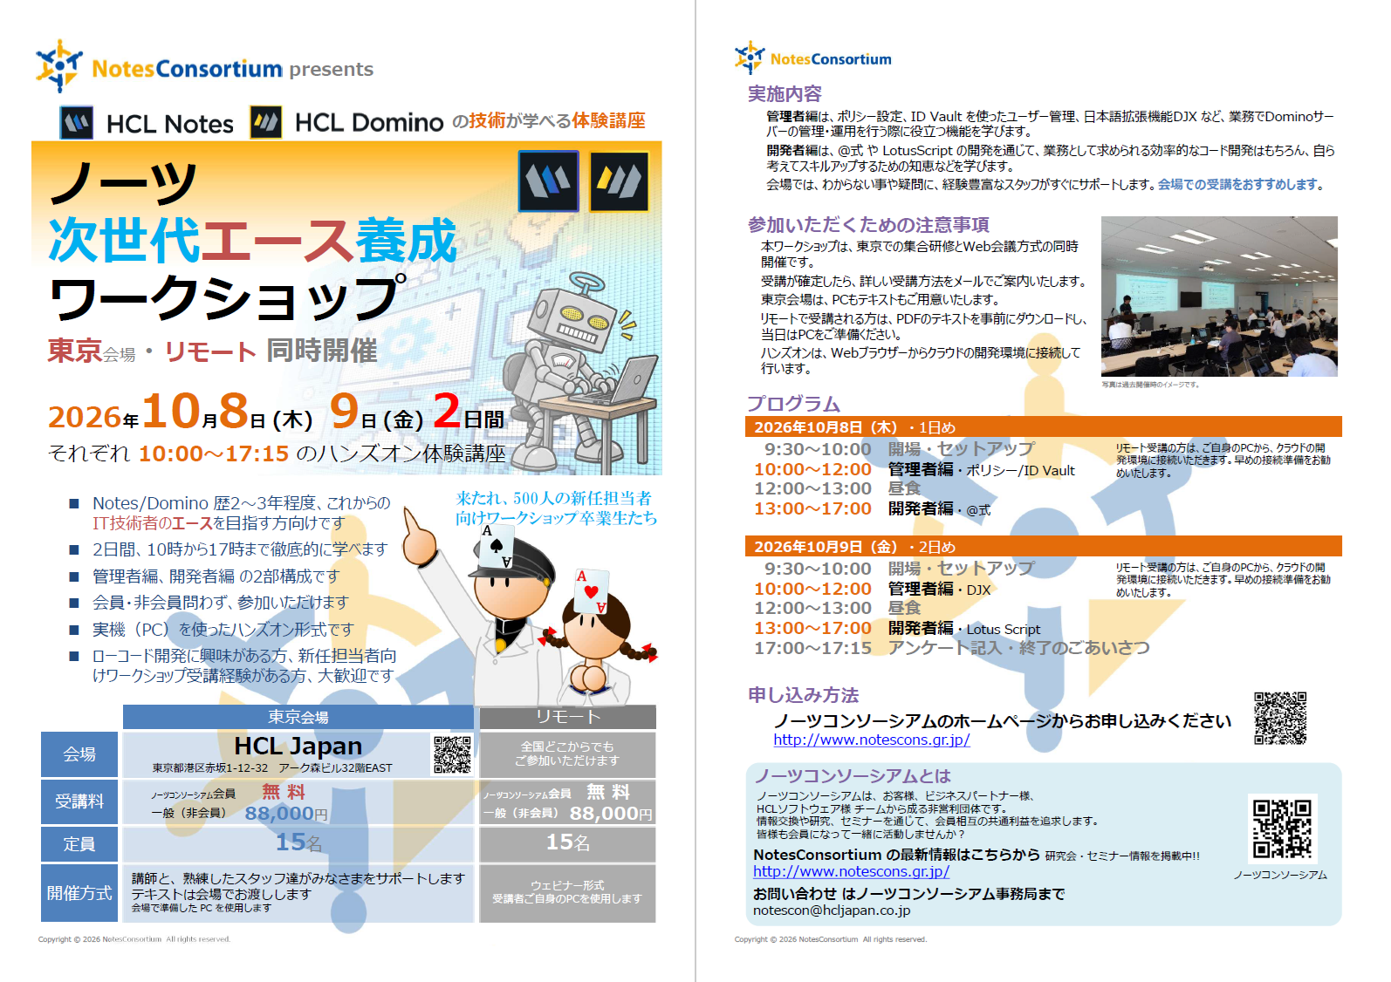1391x982 pixels.
Task: Click the 開発者編・Lotus Script session row
Action: 897,629
